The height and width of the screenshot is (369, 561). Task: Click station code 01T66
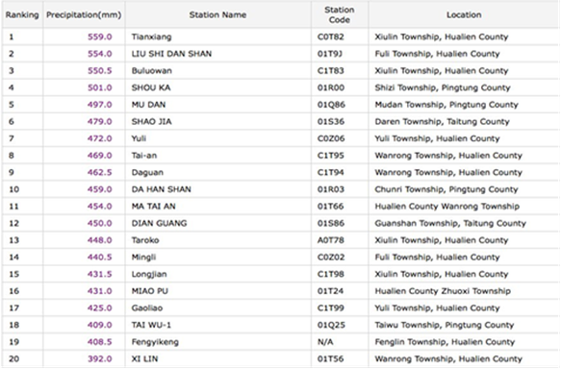point(331,207)
